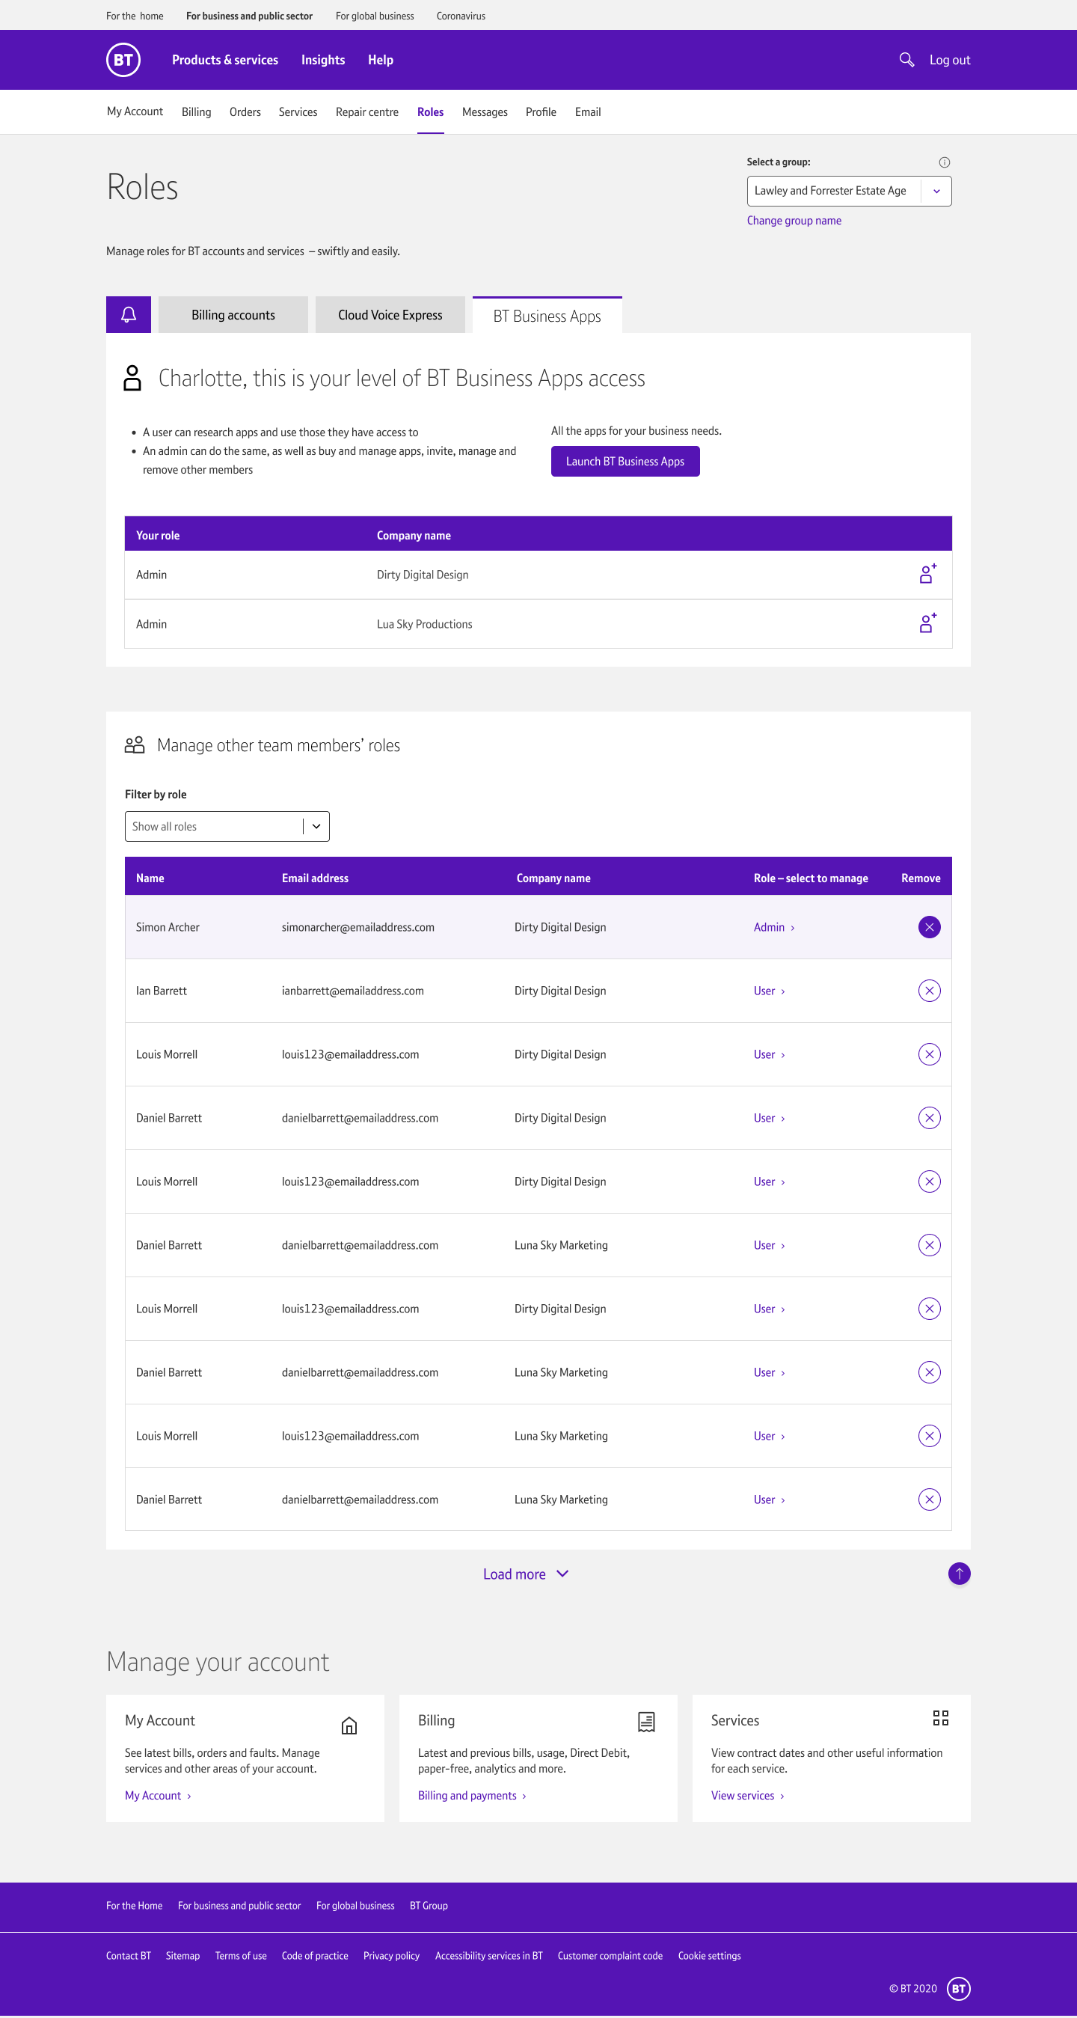Click the Lua Sky Productions company name

coord(425,623)
